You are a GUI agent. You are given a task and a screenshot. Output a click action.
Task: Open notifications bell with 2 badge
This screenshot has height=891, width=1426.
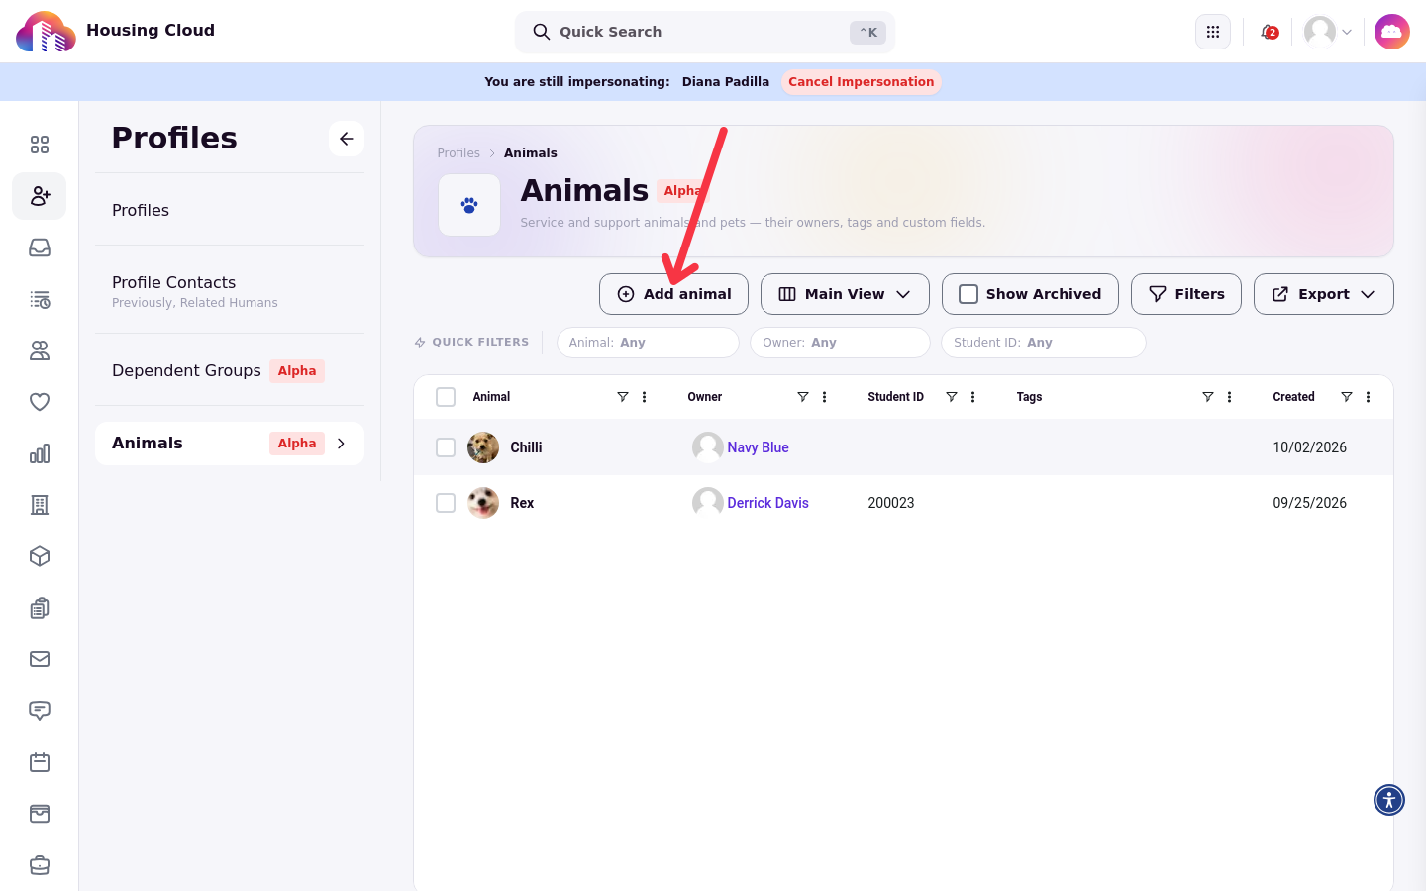pyautogui.click(x=1269, y=32)
